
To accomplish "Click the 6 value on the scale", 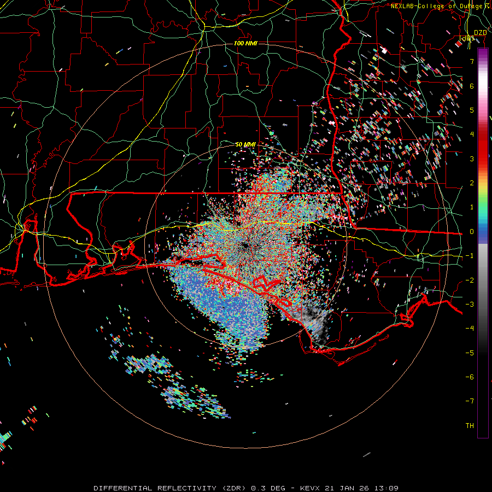I will pyautogui.click(x=472, y=86).
